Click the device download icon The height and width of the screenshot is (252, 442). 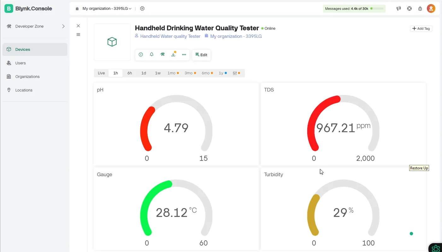point(173,55)
